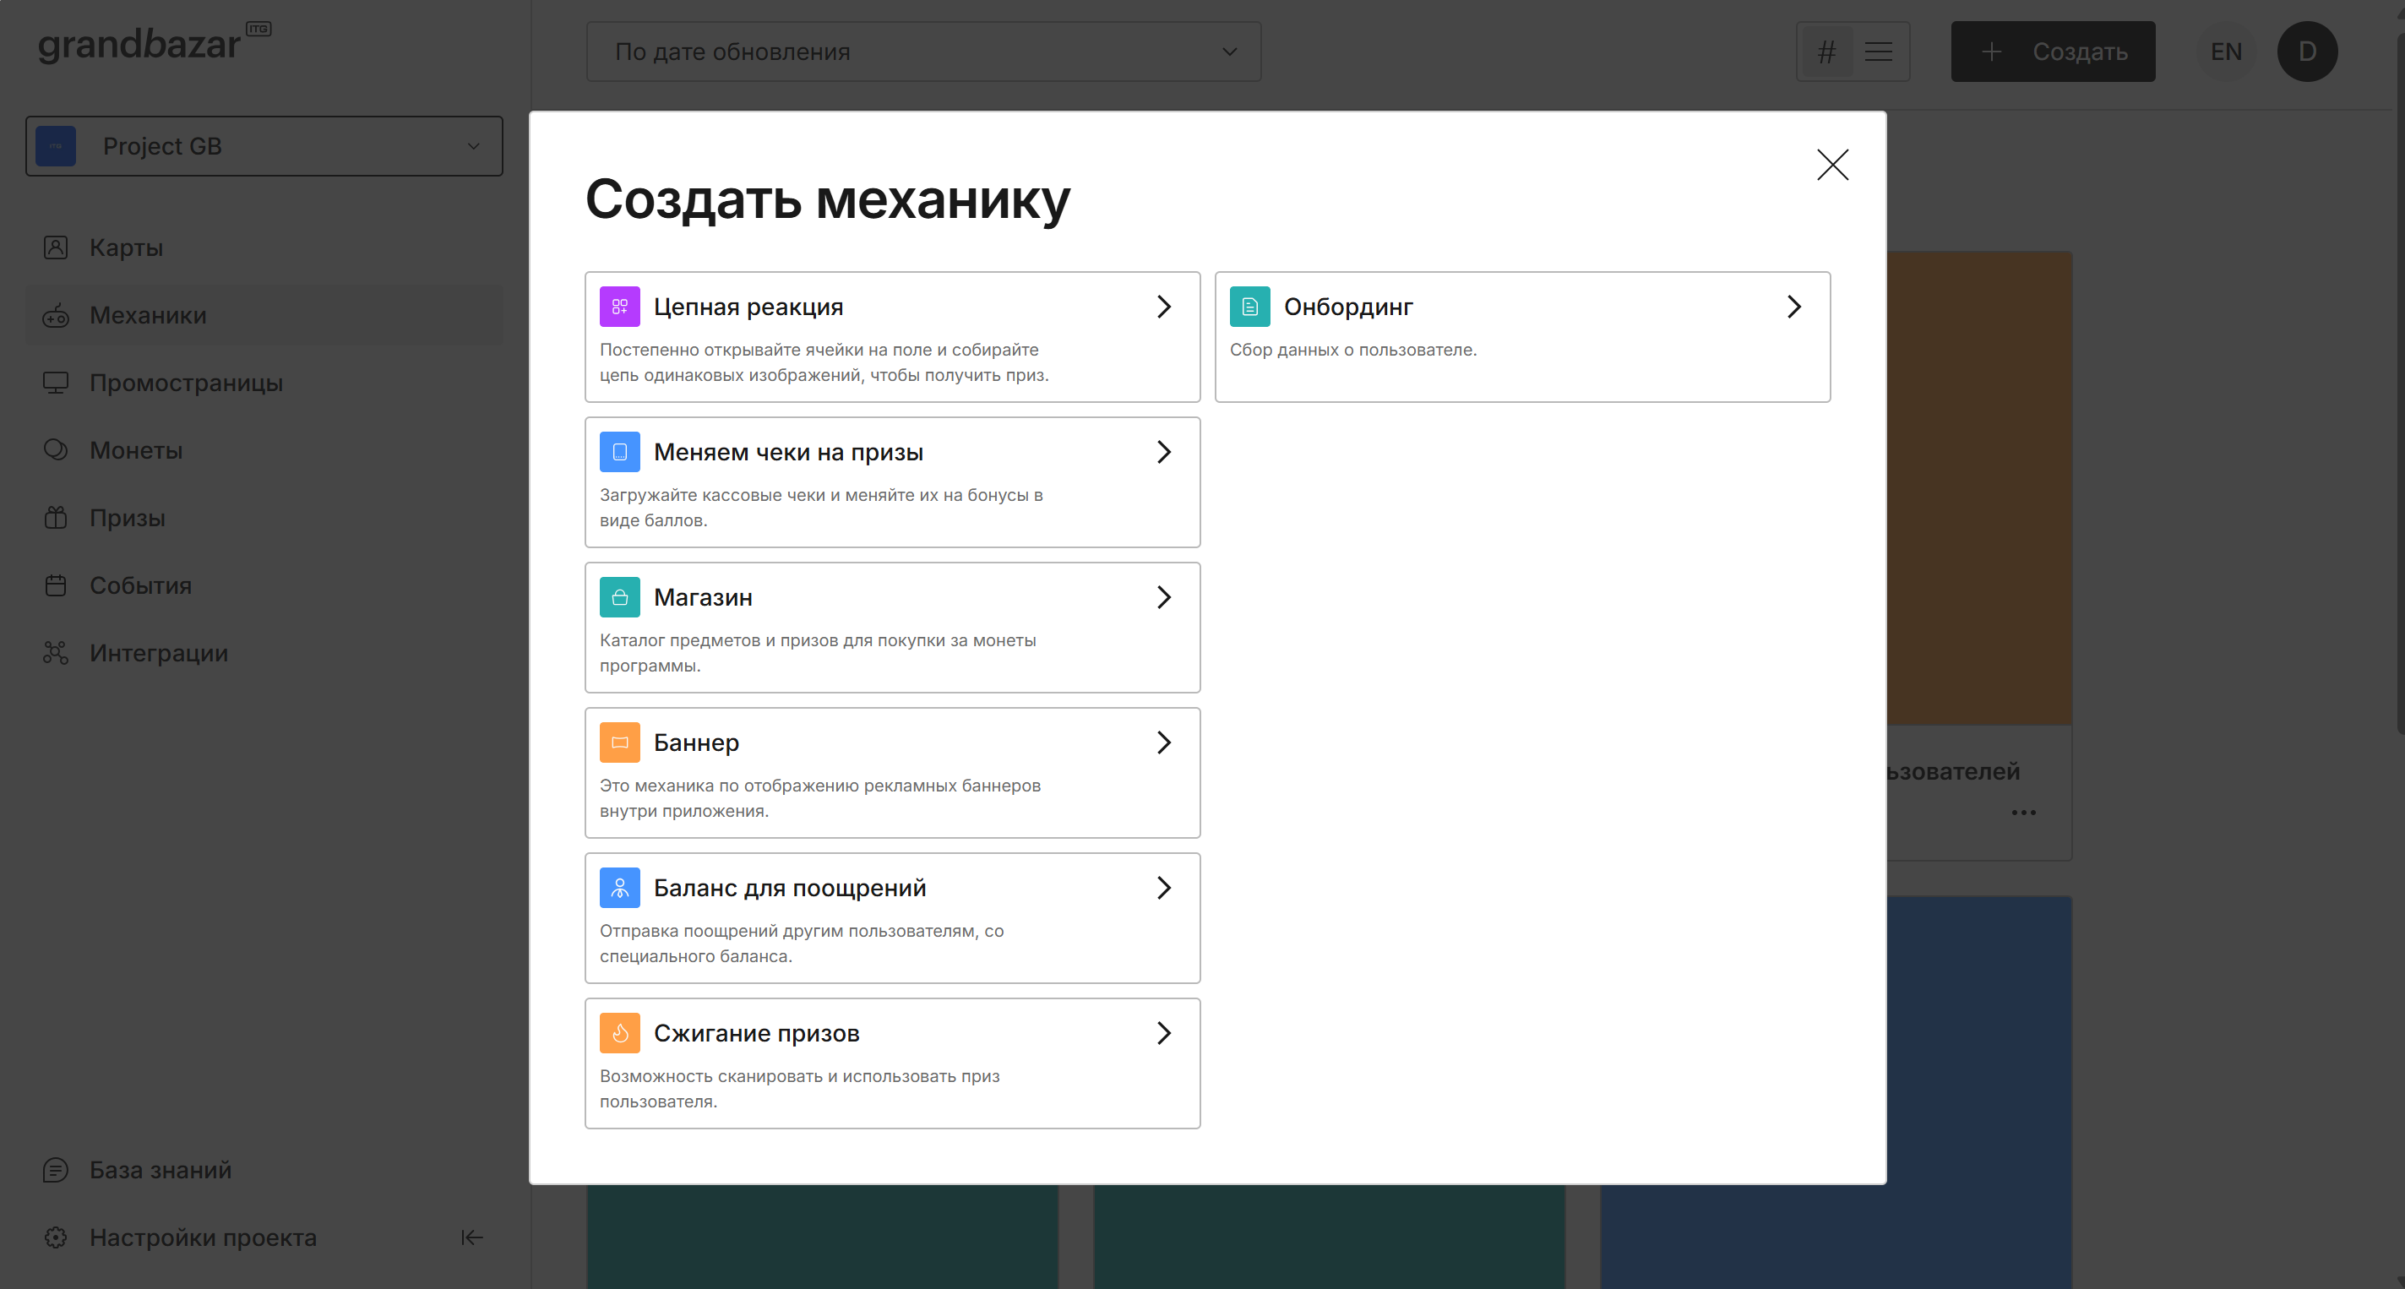
Task: Click the Призы gift icon
Action: coord(56,518)
